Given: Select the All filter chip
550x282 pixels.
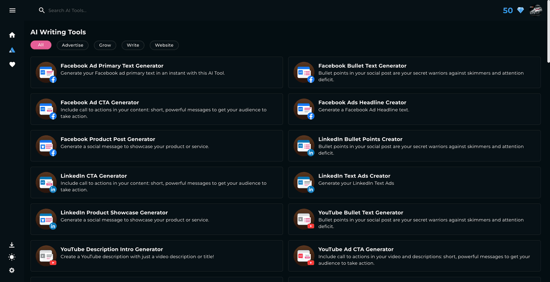Looking at the screenshot, I should [x=41, y=45].
